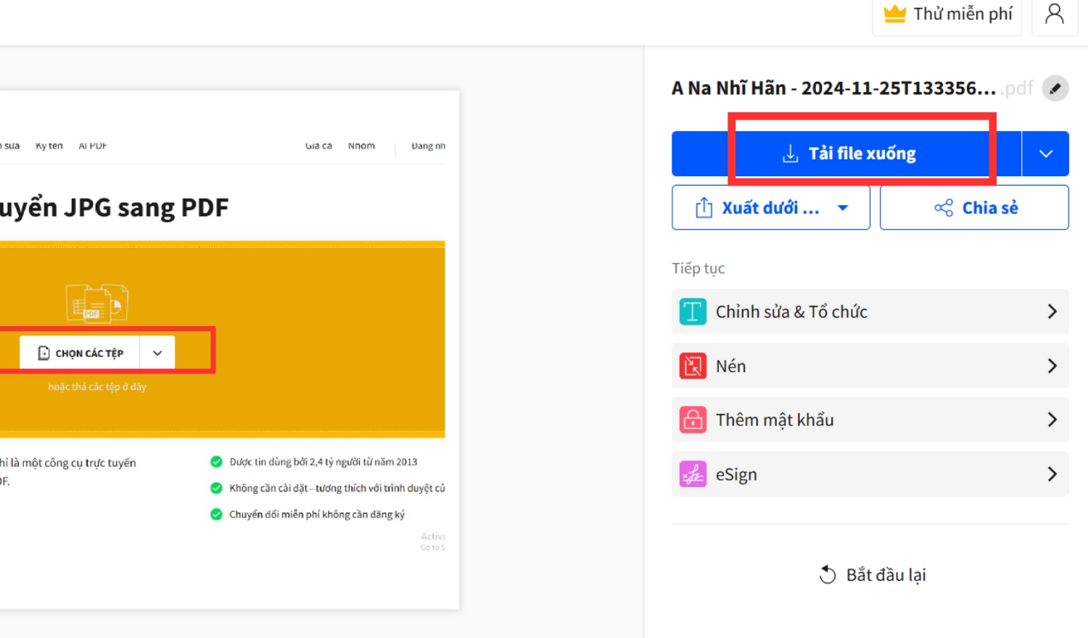Click the Bắt đầu lại restart link
The width and height of the screenshot is (1088, 638).
click(x=873, y=575)
